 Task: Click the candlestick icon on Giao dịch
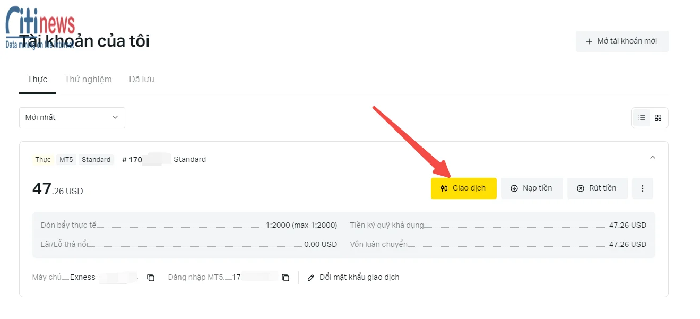444,188
